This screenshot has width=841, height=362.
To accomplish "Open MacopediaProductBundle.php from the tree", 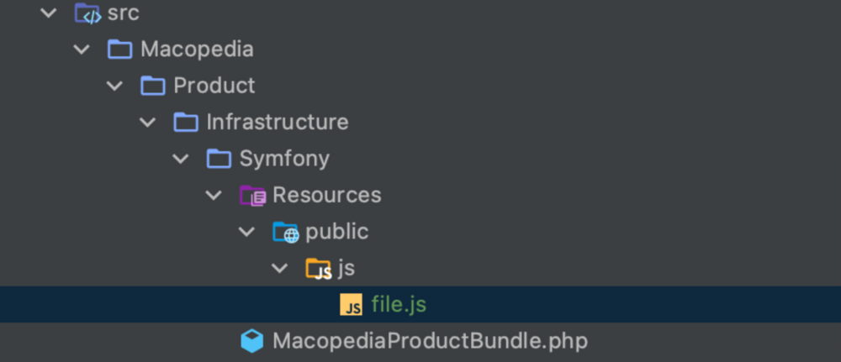I will tap(430, 341).
